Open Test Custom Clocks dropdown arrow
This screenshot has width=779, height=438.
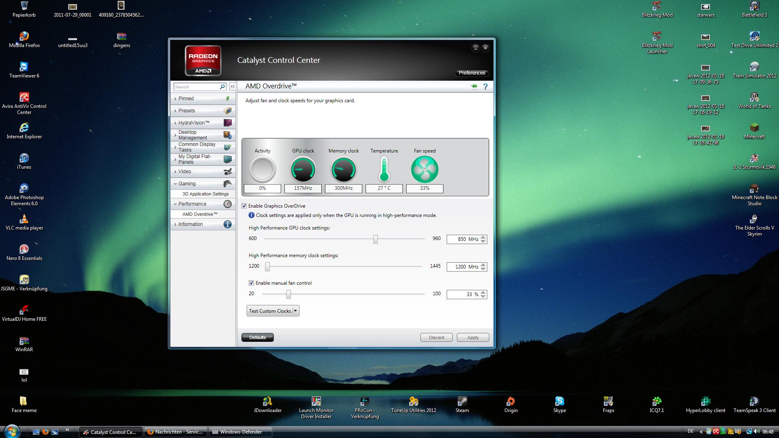295,311
